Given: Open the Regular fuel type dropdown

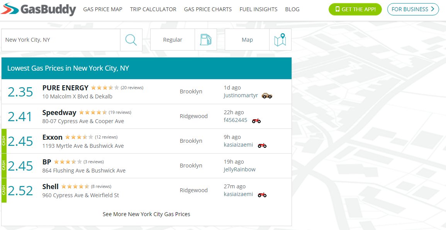Looking at the screenshot, I should point(173,40).
